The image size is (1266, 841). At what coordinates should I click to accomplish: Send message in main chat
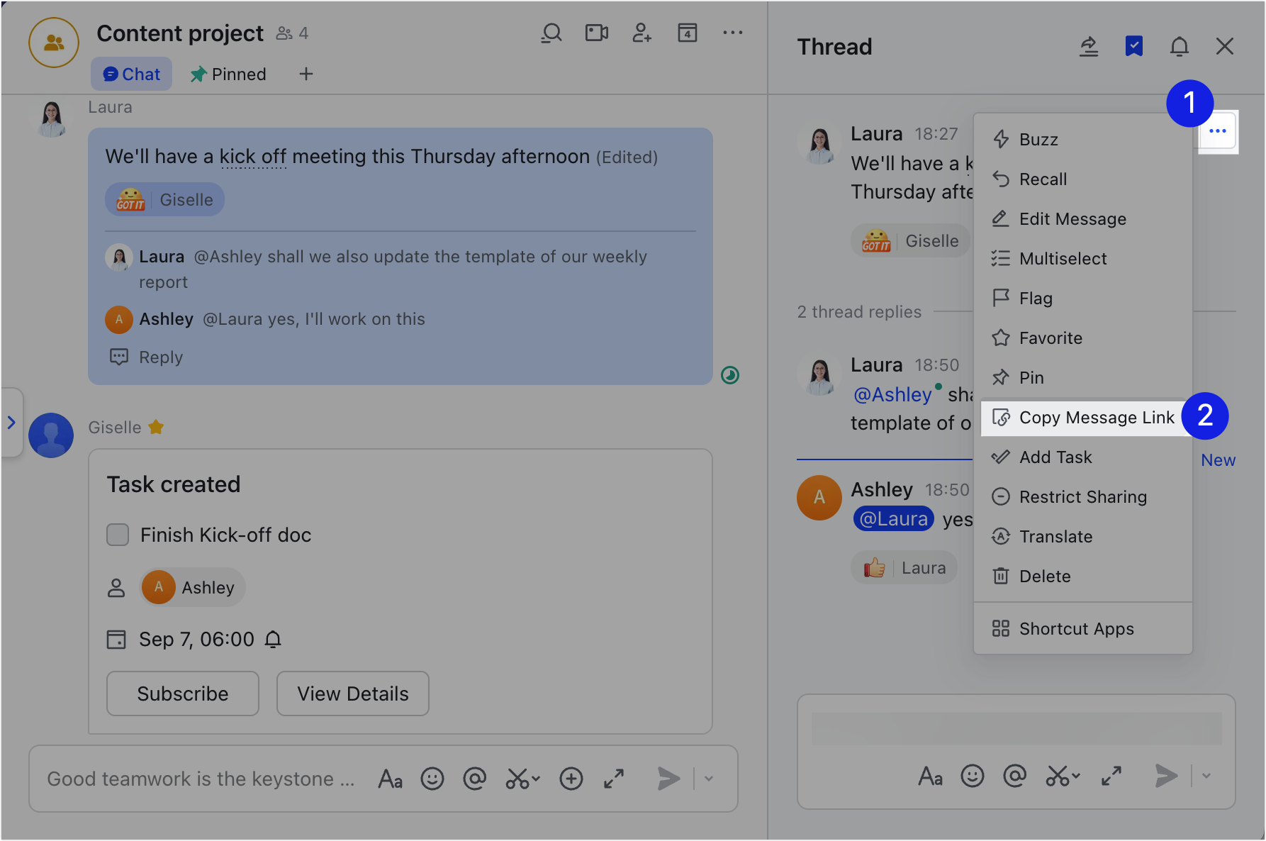click(x=668, y=779)
